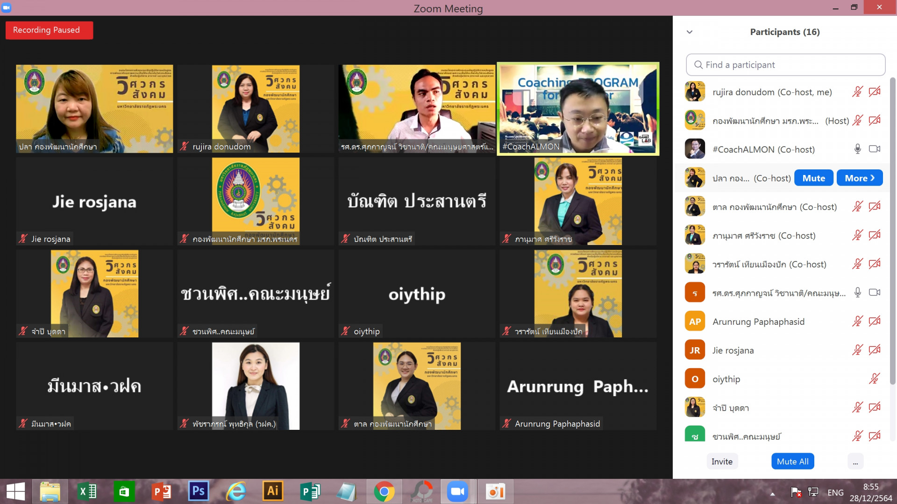Open More options for ปลา กอง participant
This screenshot has height=504, width=897.
[859, 178]
